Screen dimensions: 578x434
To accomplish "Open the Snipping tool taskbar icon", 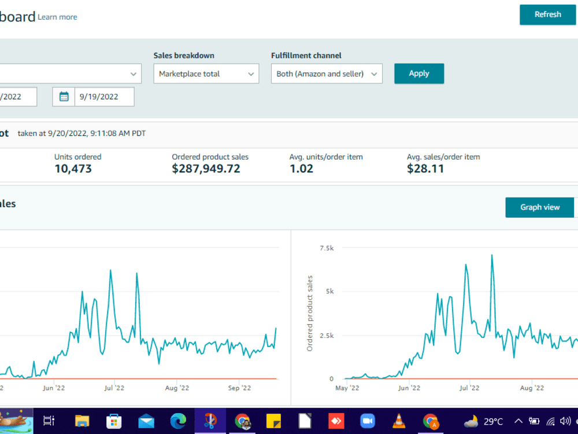I will coord(210,421).
